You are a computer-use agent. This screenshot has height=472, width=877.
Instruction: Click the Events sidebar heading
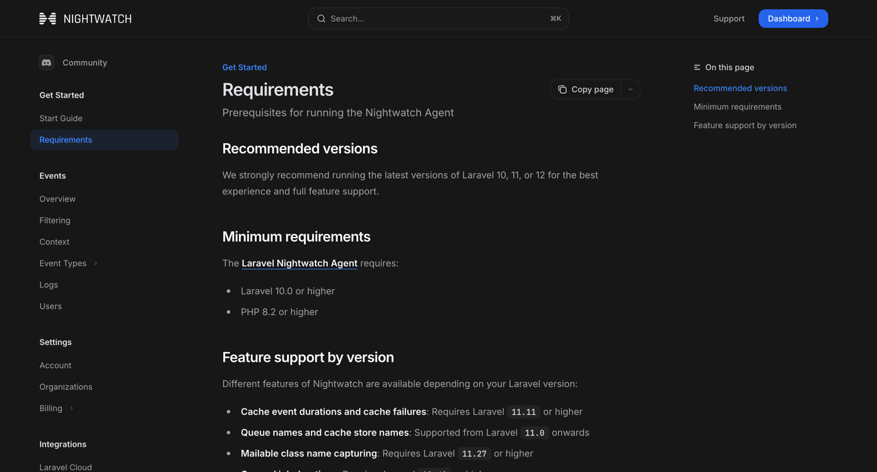52,176
